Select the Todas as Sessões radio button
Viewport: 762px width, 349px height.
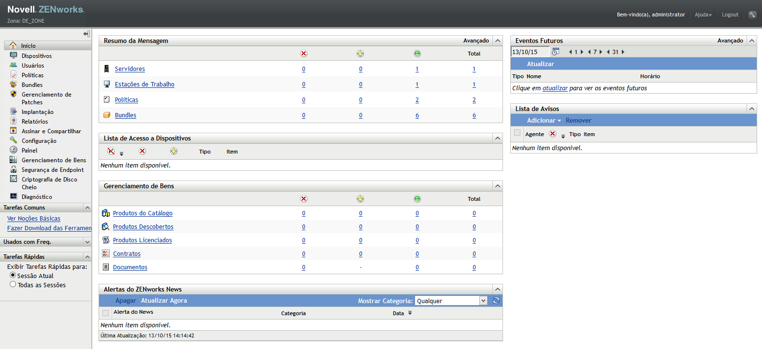pyautogui.click(x=13, y=284)
